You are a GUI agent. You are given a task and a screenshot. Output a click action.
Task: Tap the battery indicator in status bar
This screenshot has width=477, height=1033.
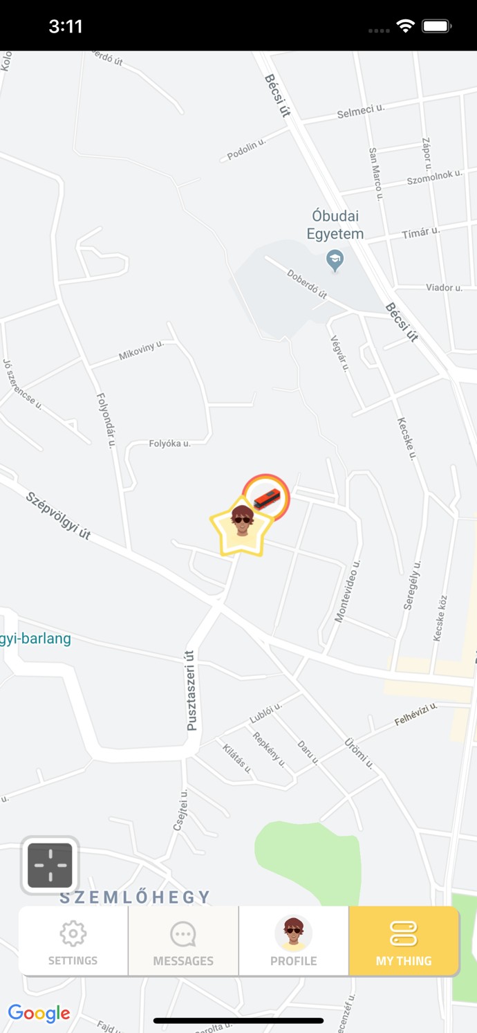pos(436,26)
